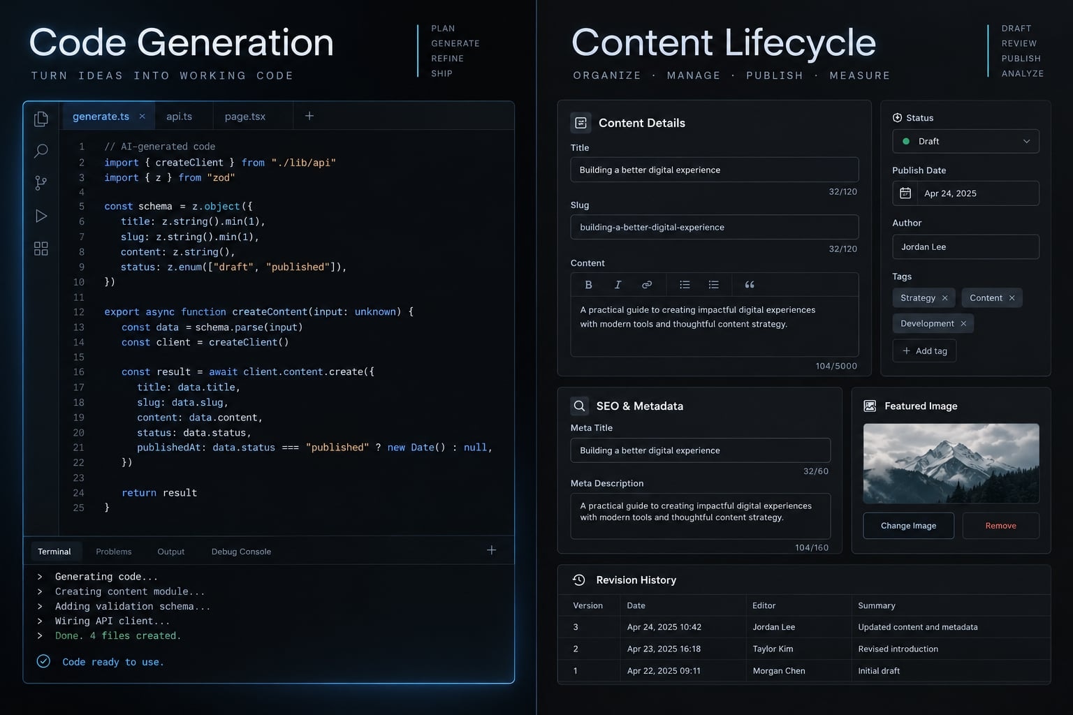Screen dimensions: 1073x715
Task: Select revision row 'Initial draft'
Action: (x=803, y=671)
